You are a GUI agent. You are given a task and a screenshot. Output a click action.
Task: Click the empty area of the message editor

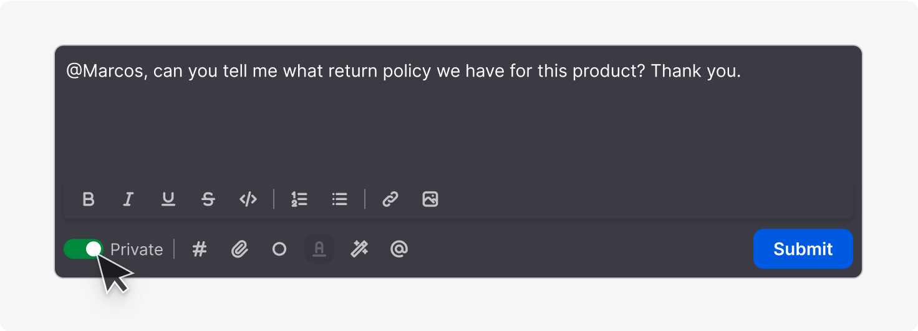pos(437,131)
